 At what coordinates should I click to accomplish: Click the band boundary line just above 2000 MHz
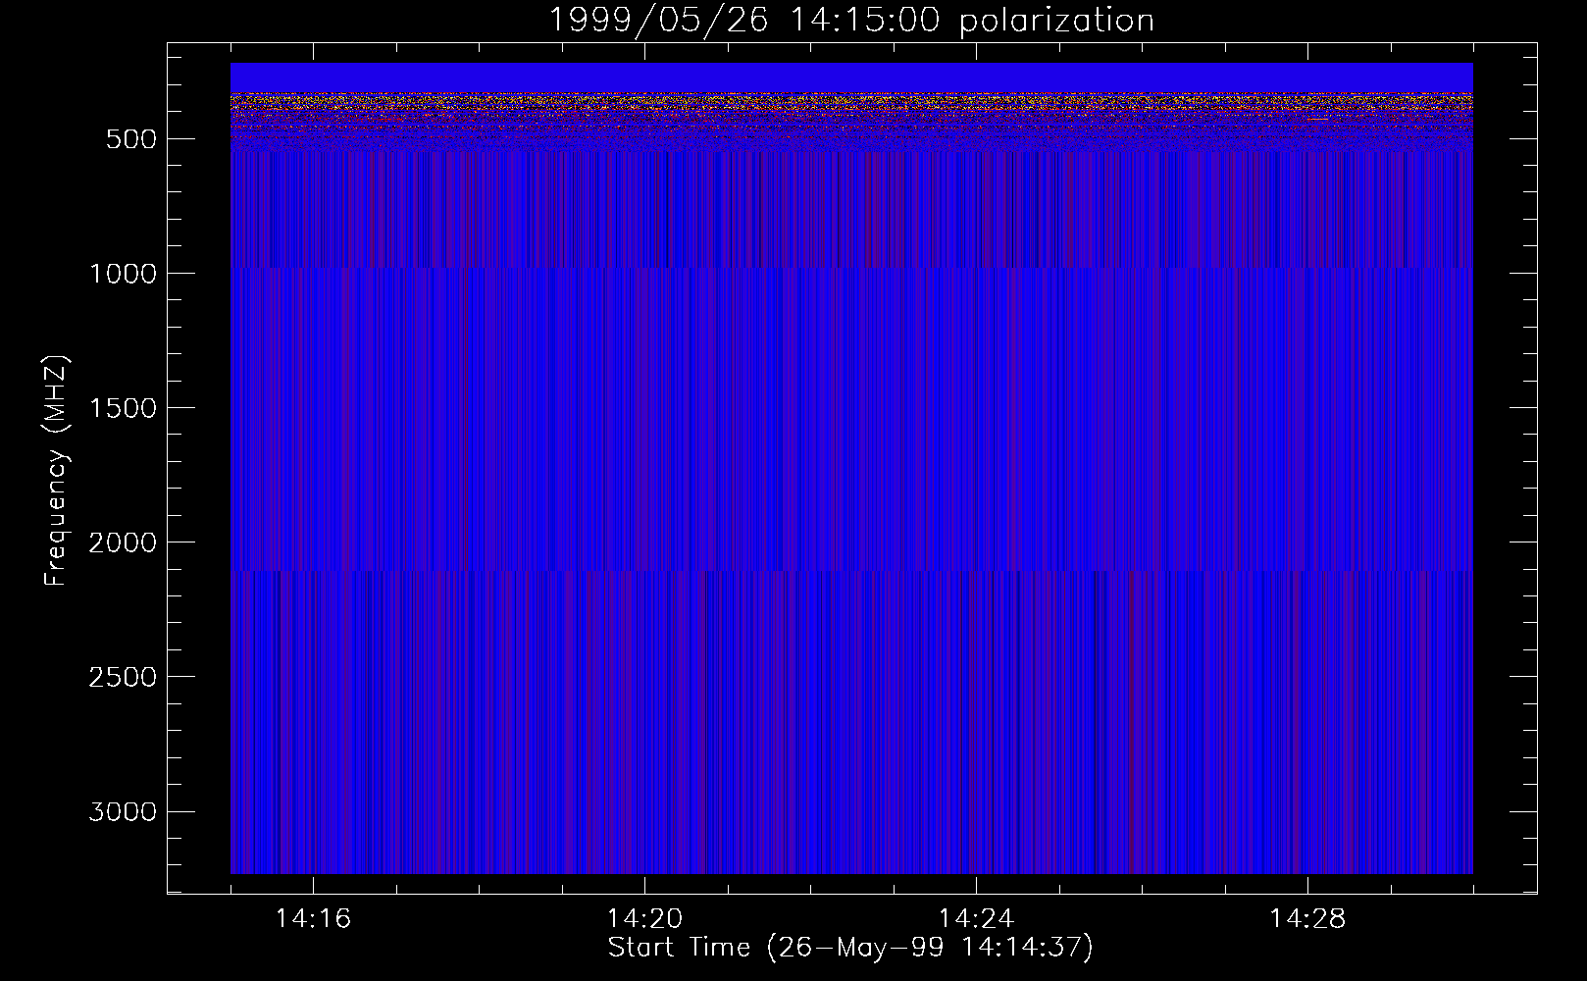click(850, 570)
